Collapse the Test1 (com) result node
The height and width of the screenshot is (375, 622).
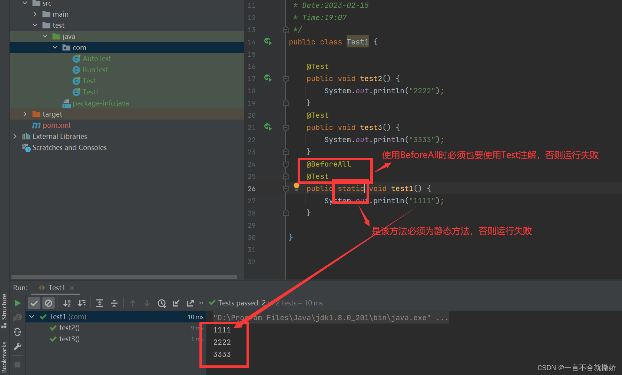(x=32, y=317)
